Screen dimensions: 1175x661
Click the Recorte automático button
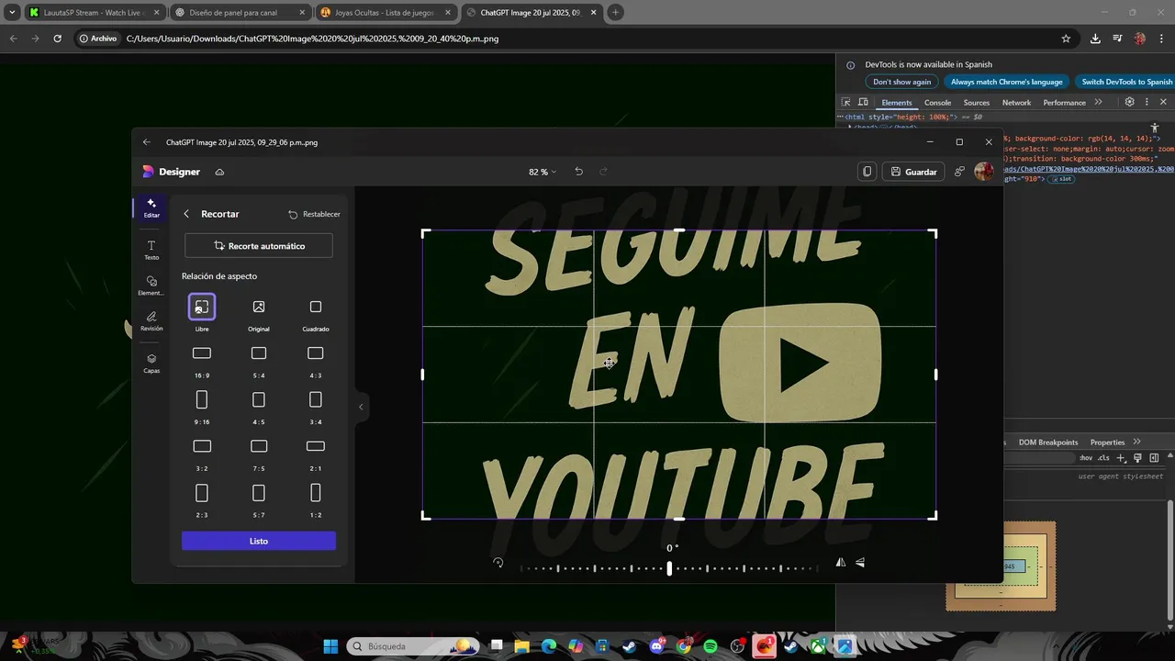pos(259,246)
